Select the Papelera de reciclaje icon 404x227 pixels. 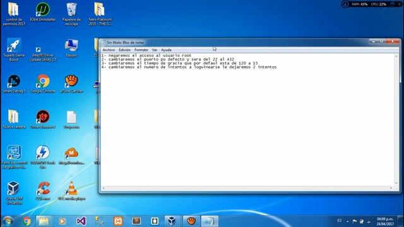point(71,14)
